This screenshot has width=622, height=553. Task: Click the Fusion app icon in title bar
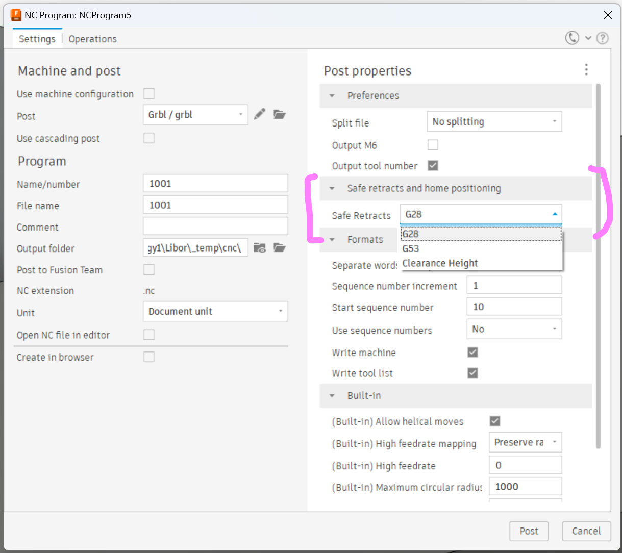point(16,15)
